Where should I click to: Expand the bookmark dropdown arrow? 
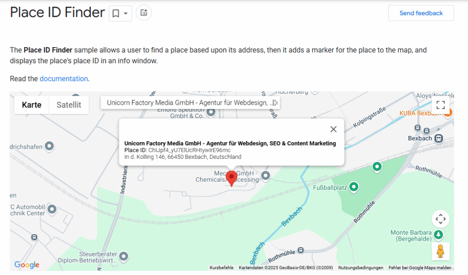(x=126, y=13)
